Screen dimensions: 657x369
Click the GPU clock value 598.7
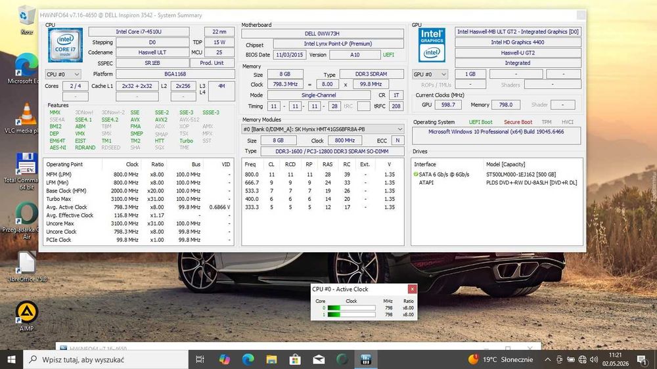click(x=448, y=104)
